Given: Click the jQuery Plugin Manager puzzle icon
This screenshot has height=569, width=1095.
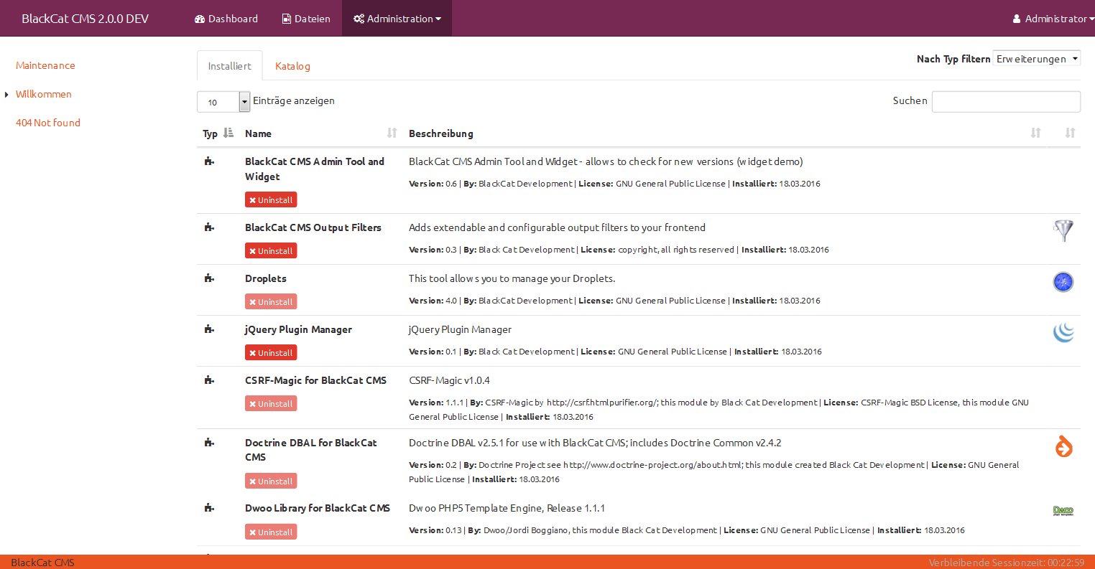Looking at the screenshot, I should 209,329.
